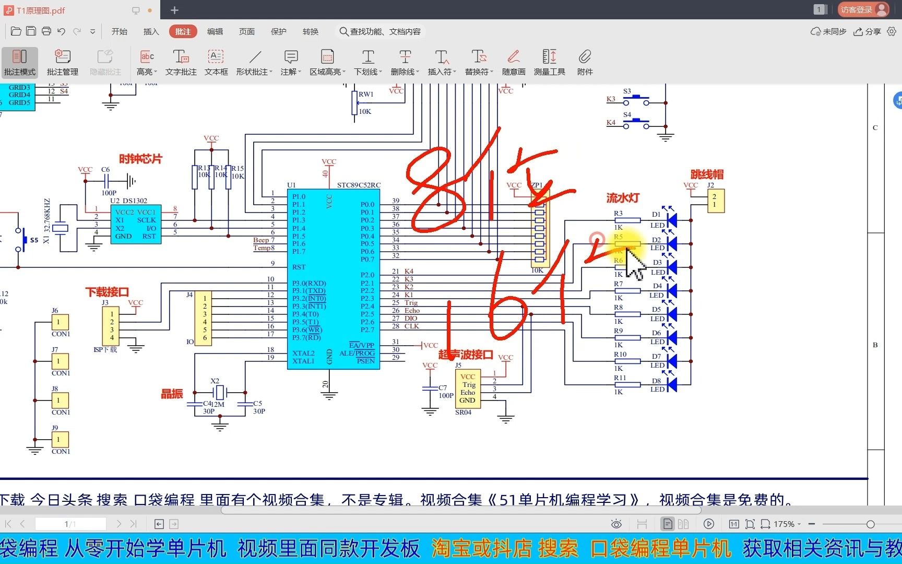Click the 附件 attachment tool
The height and width of the screenshot is (564, 902).
point(585,62)
